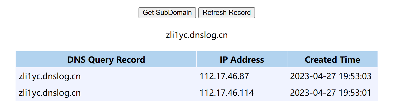Click the word 'Time' in the table header
Screen dimensions: 406x106
tap(350, 60)
